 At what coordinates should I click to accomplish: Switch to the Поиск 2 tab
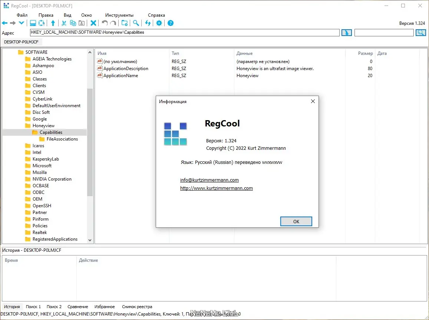(x=54, y=307)
